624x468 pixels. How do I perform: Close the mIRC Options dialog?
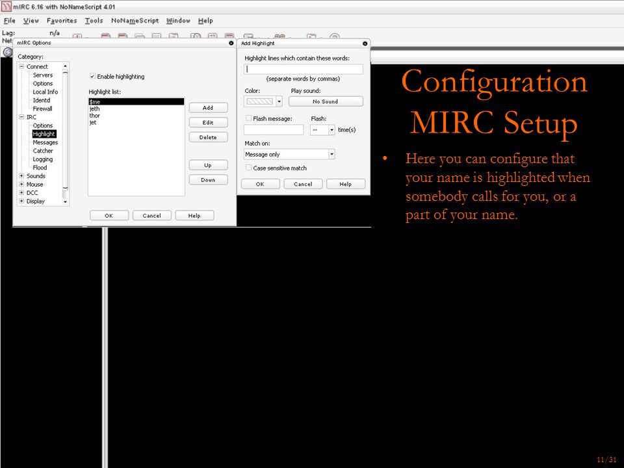pyautogui.click(x=231, y=43)
